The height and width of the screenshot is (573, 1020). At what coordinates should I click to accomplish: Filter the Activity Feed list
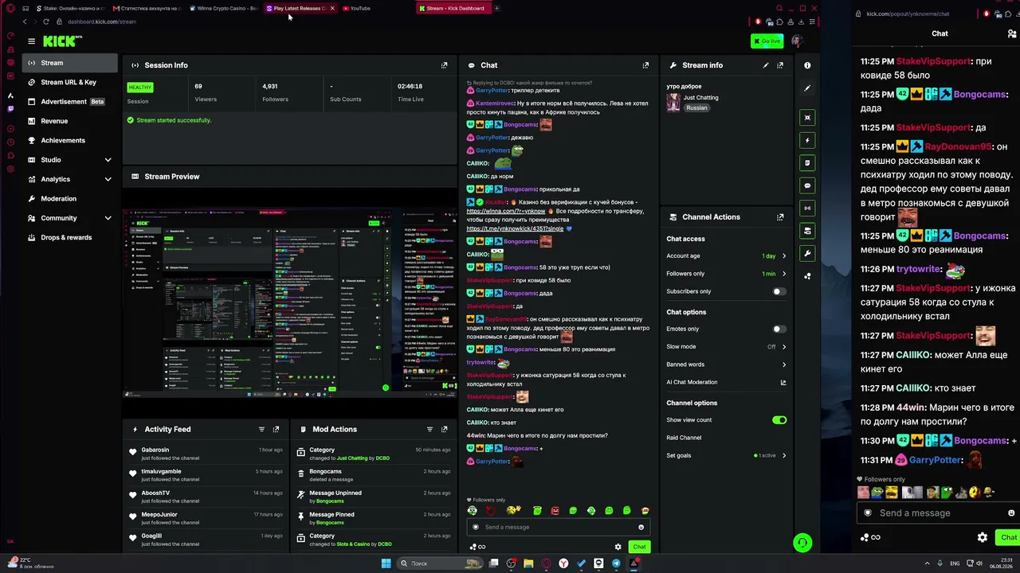tap(261, 429)
